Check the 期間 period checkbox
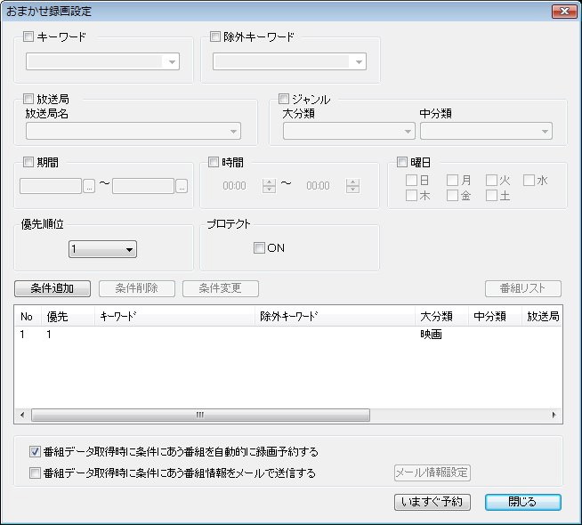582x525 pixels. click(x=28, y=162)
